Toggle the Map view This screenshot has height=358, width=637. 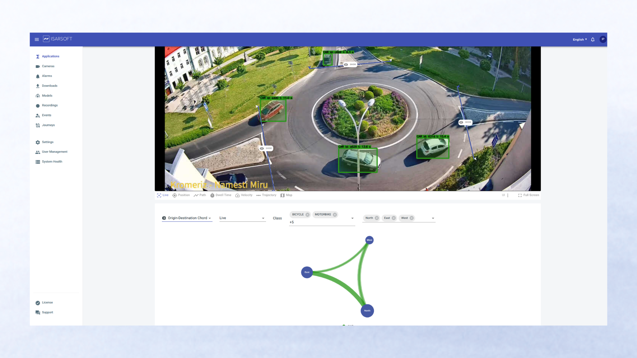286,195
